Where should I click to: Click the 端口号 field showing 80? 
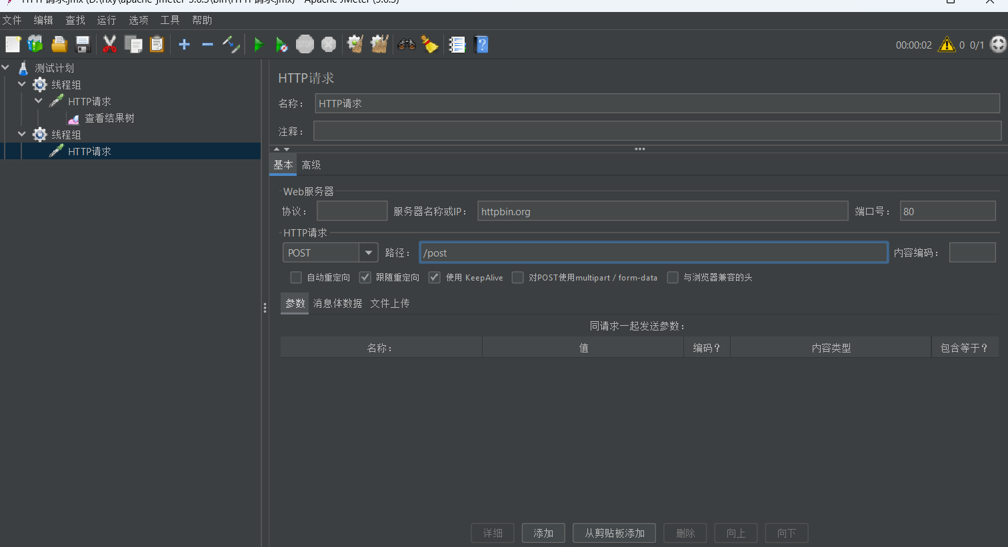tap(947, 211)
